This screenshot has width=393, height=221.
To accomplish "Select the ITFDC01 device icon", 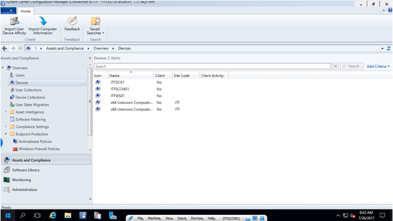I will tap(98, 82).
